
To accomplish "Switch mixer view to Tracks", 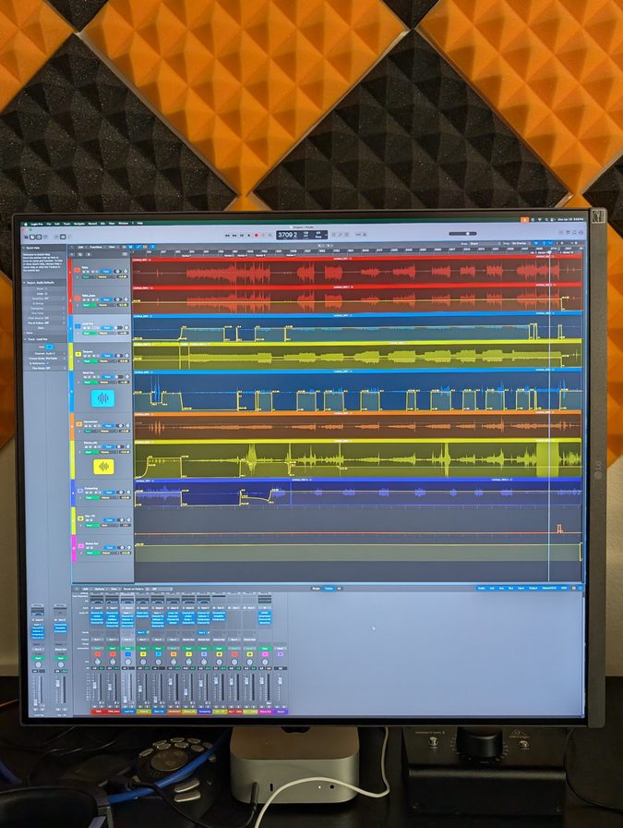I will (329, 588).
